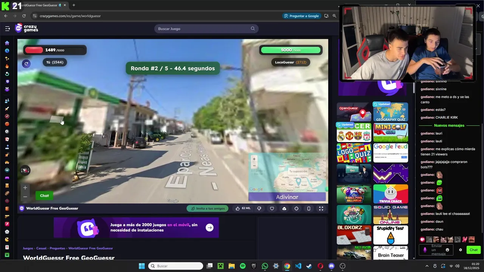Image resolution: width=484 pixels, height=272 pixels.
Task: Click the mobile phone icon under the game
Action: point(309,208)
